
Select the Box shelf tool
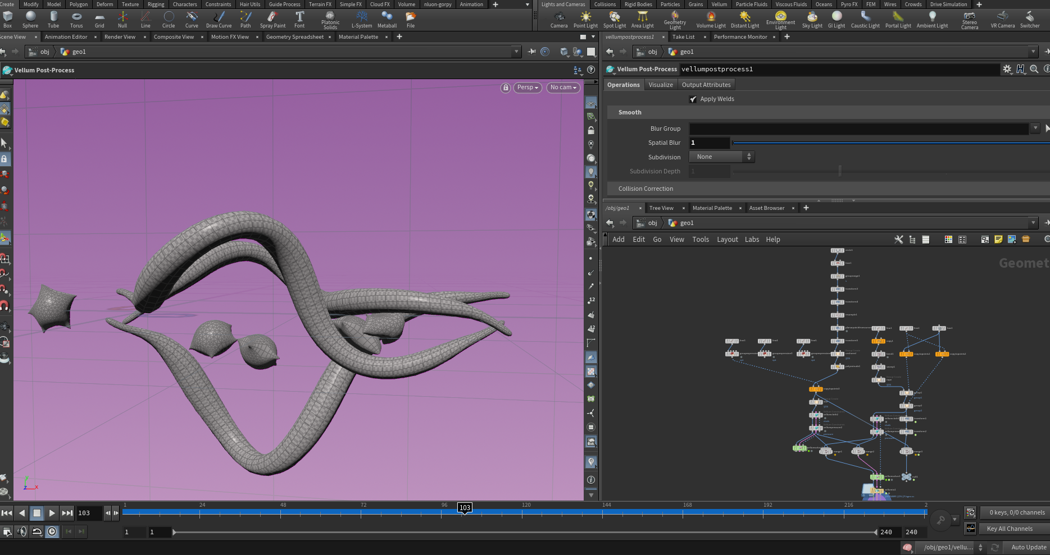(x=8, y=20)
